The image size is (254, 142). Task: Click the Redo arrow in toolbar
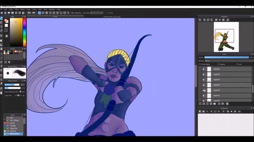point(33,13)
